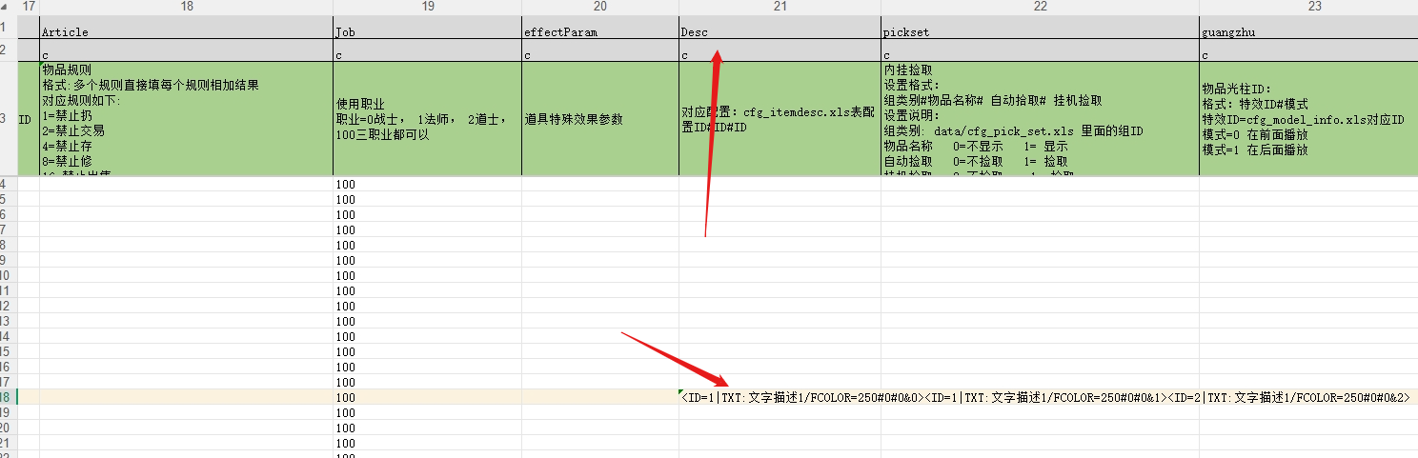
Task: Select the "guangzhu" cell
Action: [x=1307, y=31]
